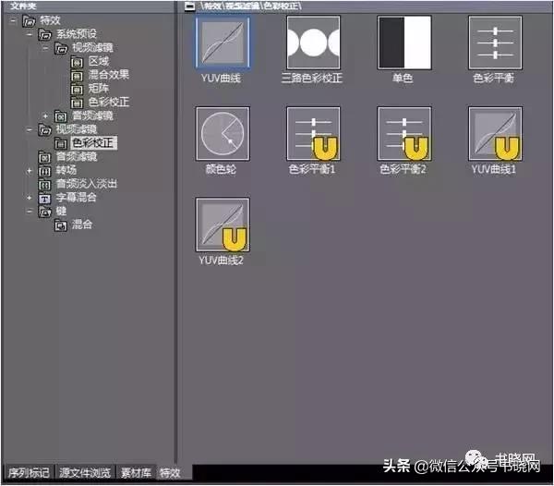Select the YUV曲线 effect thumbnail

click(223, 43)
